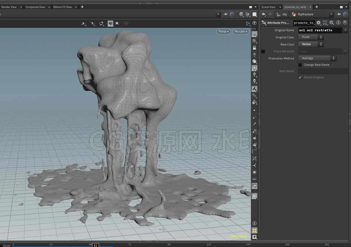Enable the Change New Name checkbox
351x247 pixels.
tap(300, 65)
